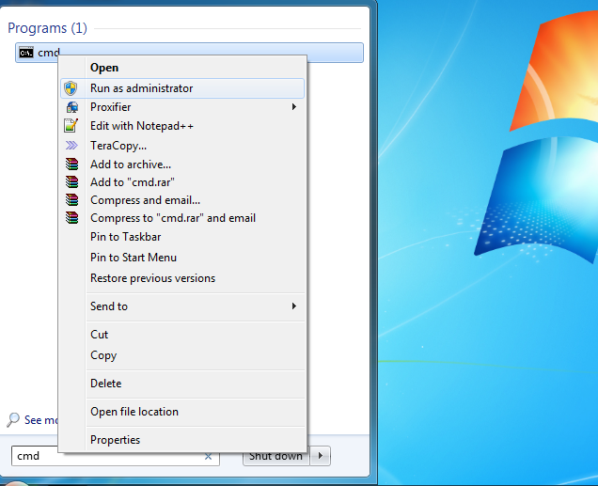Select Copy from the context menu

tap(183, 355)
